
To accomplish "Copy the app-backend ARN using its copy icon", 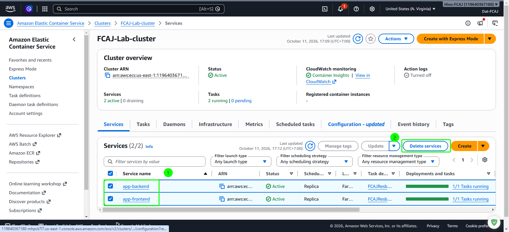I will tap(222, 186).
